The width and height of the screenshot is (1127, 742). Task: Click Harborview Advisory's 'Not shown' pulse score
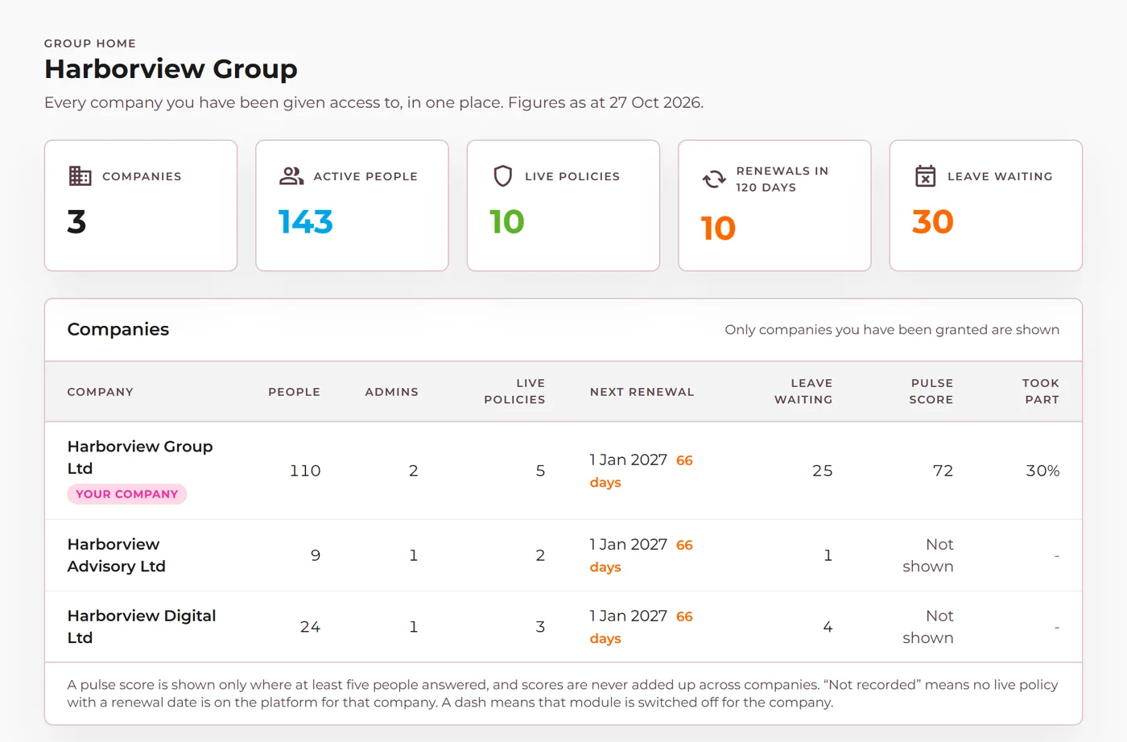click(928, 555)
